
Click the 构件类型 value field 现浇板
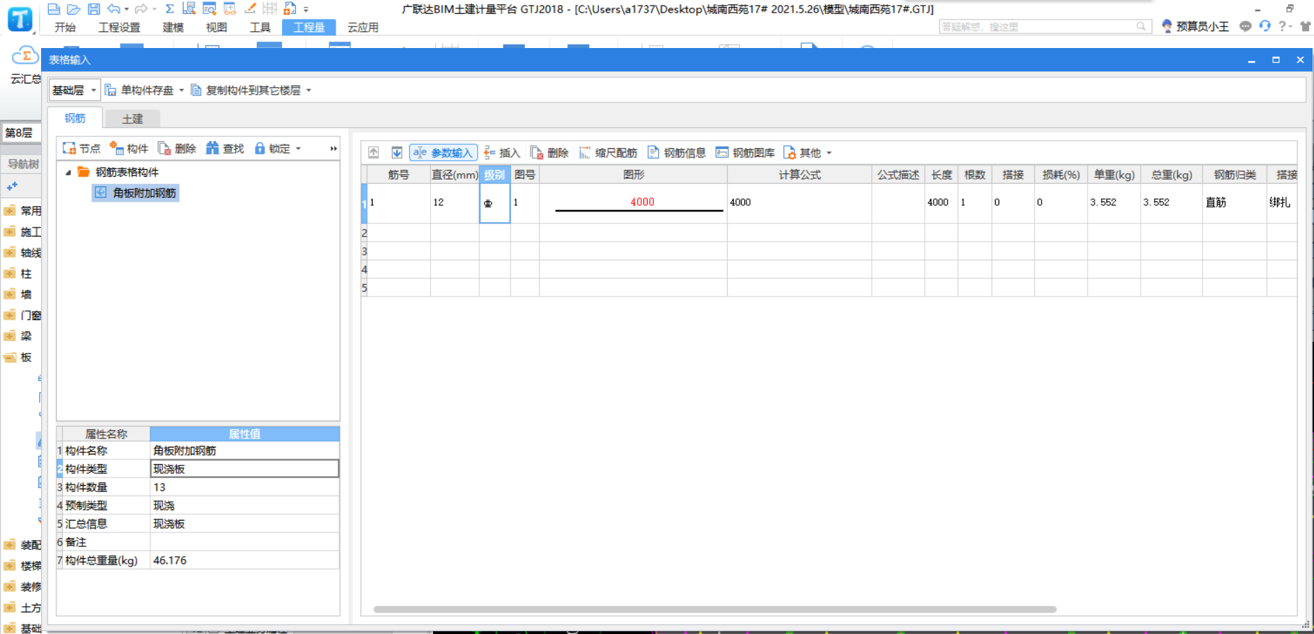click(244, 469)
